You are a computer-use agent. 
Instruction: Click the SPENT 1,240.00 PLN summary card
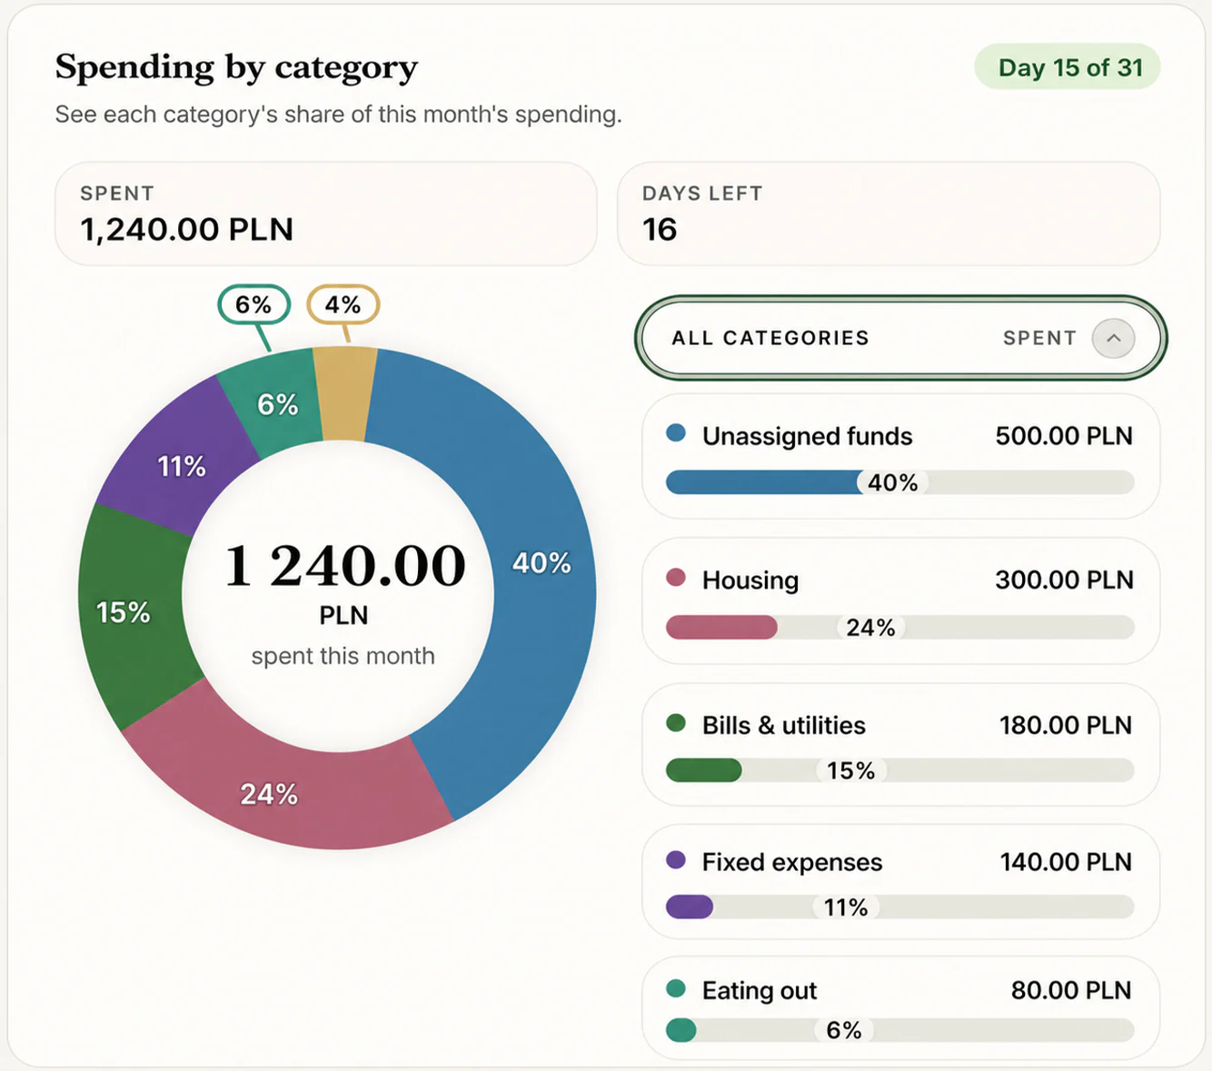coord(326,214)
